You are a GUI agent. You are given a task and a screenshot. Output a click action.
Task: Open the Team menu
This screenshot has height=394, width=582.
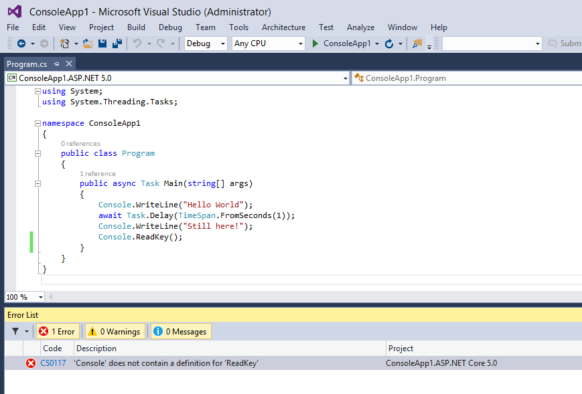(206, 27)
